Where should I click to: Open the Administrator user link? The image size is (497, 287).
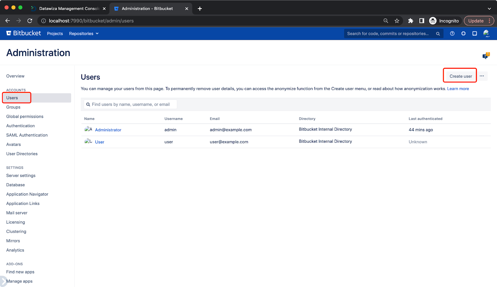click(108, 130)
